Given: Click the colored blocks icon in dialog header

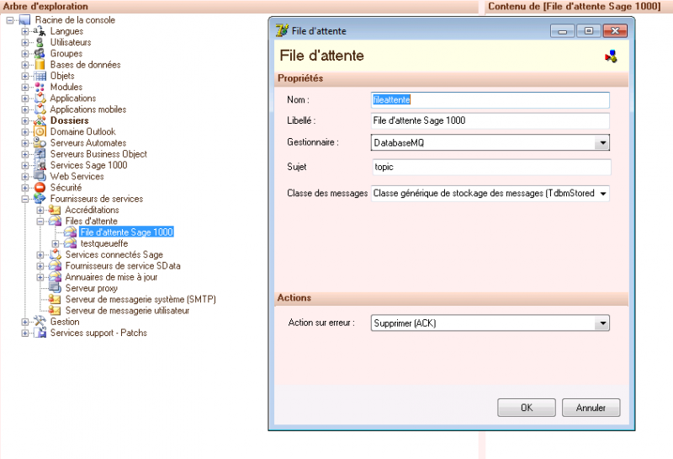Looking at the screenshot, I should click(x=612, y=56).
